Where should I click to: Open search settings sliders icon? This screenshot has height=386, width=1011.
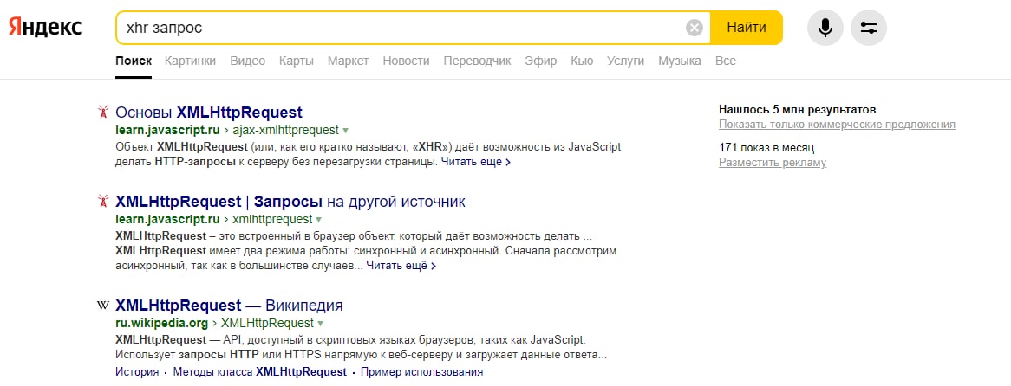[869, 28]
